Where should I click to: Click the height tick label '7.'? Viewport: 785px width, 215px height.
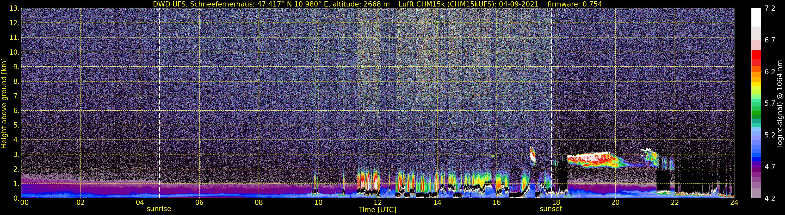[x=16, y=96]
